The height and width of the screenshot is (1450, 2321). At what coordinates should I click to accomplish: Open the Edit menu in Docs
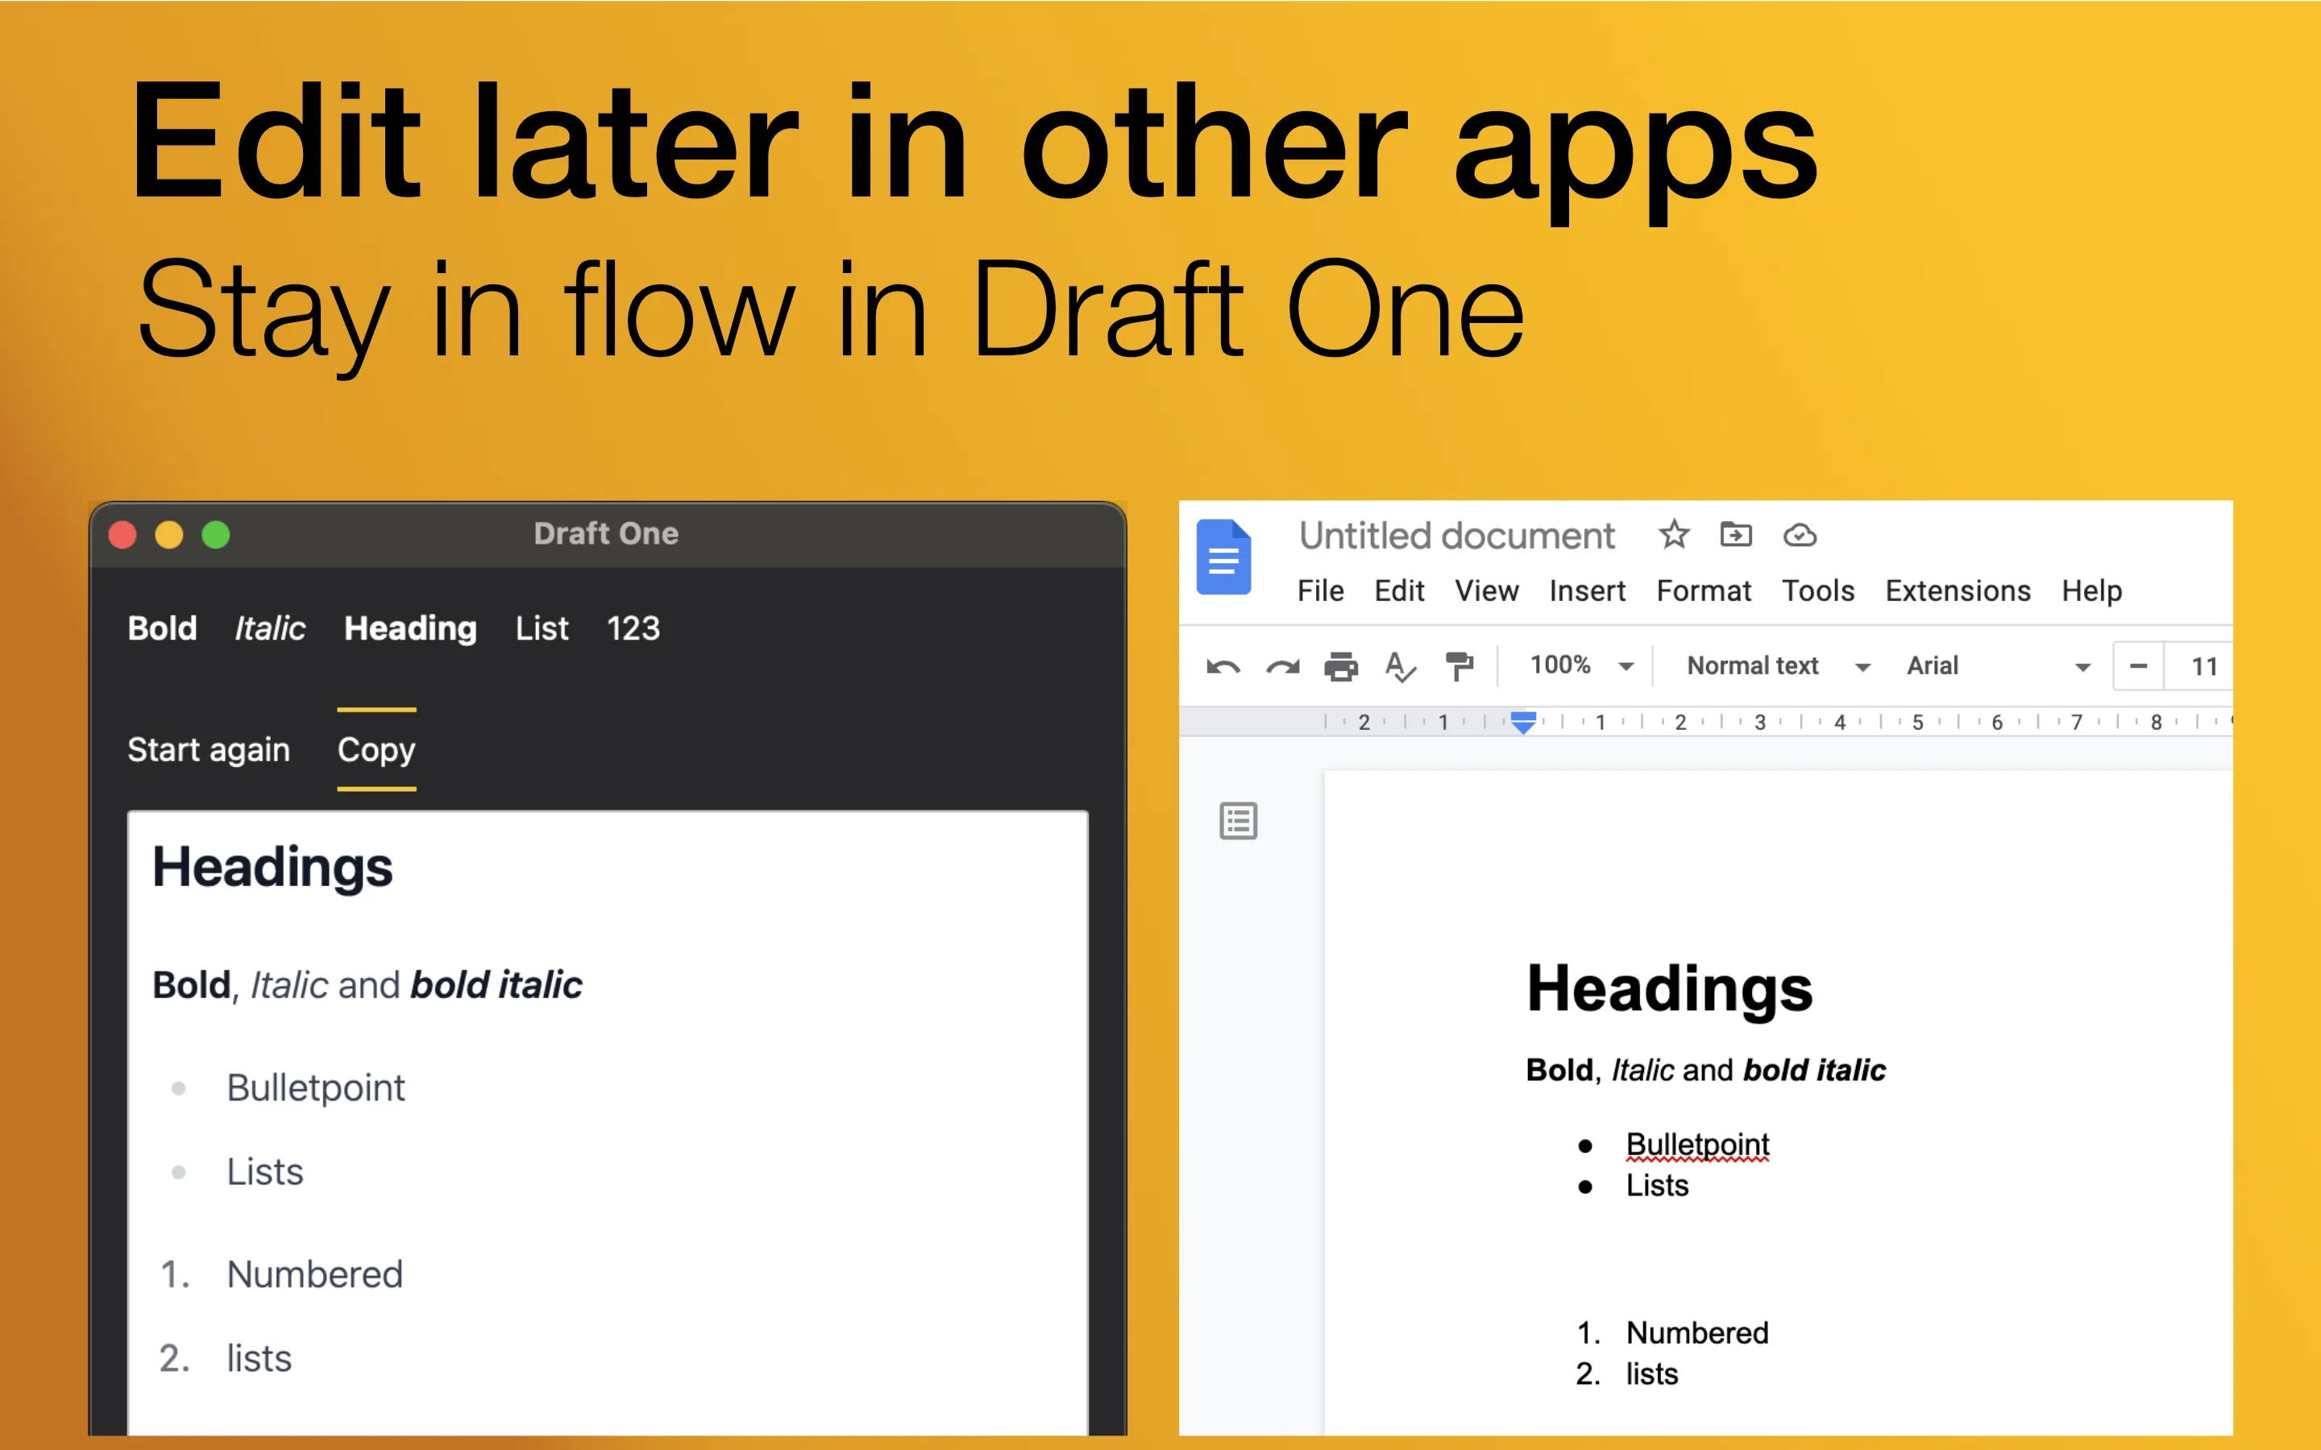pos(1398,590)
